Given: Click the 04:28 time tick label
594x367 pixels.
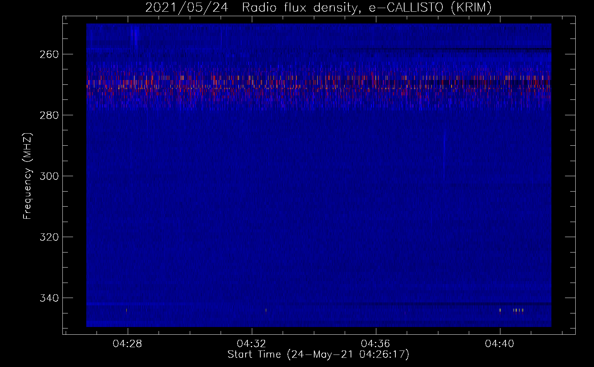Looking at the screenshot, I should click(127, 344).
